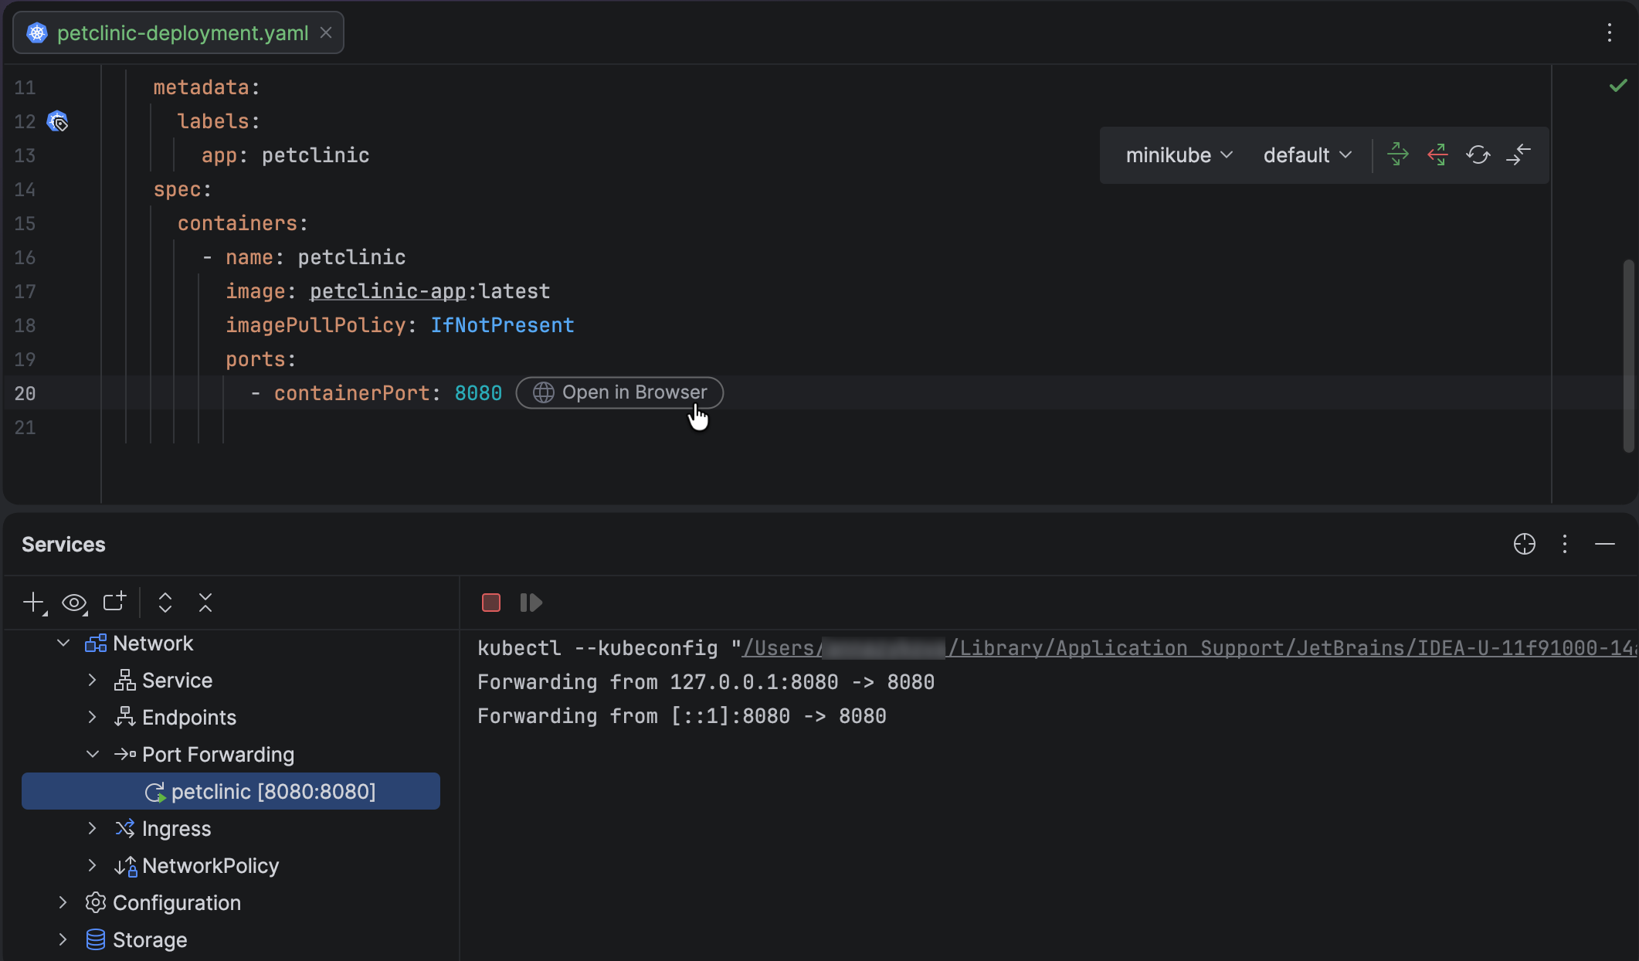Open the minikube context dropdown
The width and height of the screenshot is (1639, 961).
coord(1179,155)
